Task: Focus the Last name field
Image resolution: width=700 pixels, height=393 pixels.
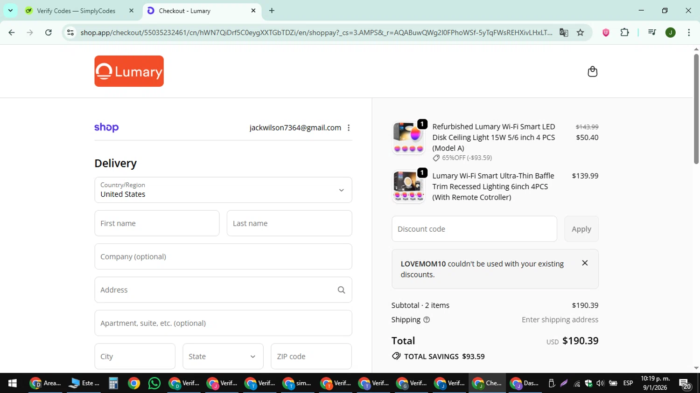Action: pyautogui.click(x=289, y=223)
